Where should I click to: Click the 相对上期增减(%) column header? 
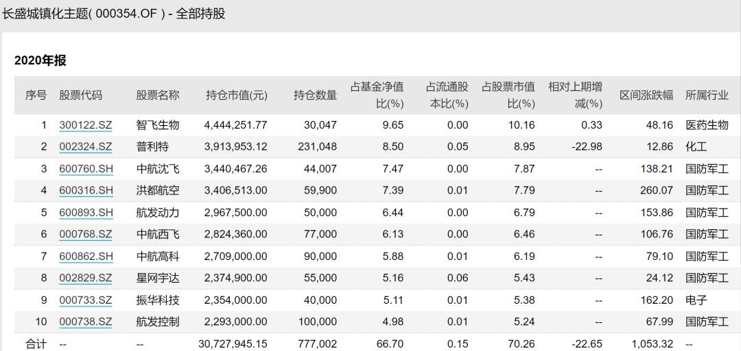click(575, 95)
